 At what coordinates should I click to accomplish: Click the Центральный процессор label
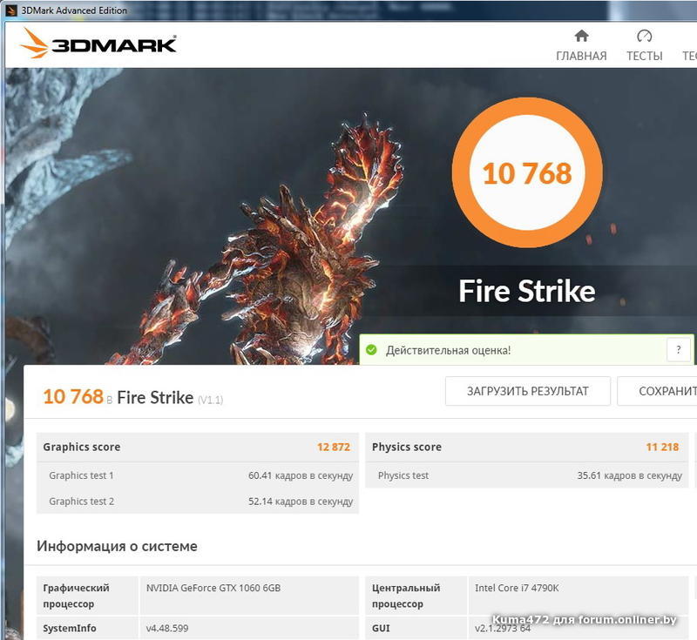tap(406, 596)
